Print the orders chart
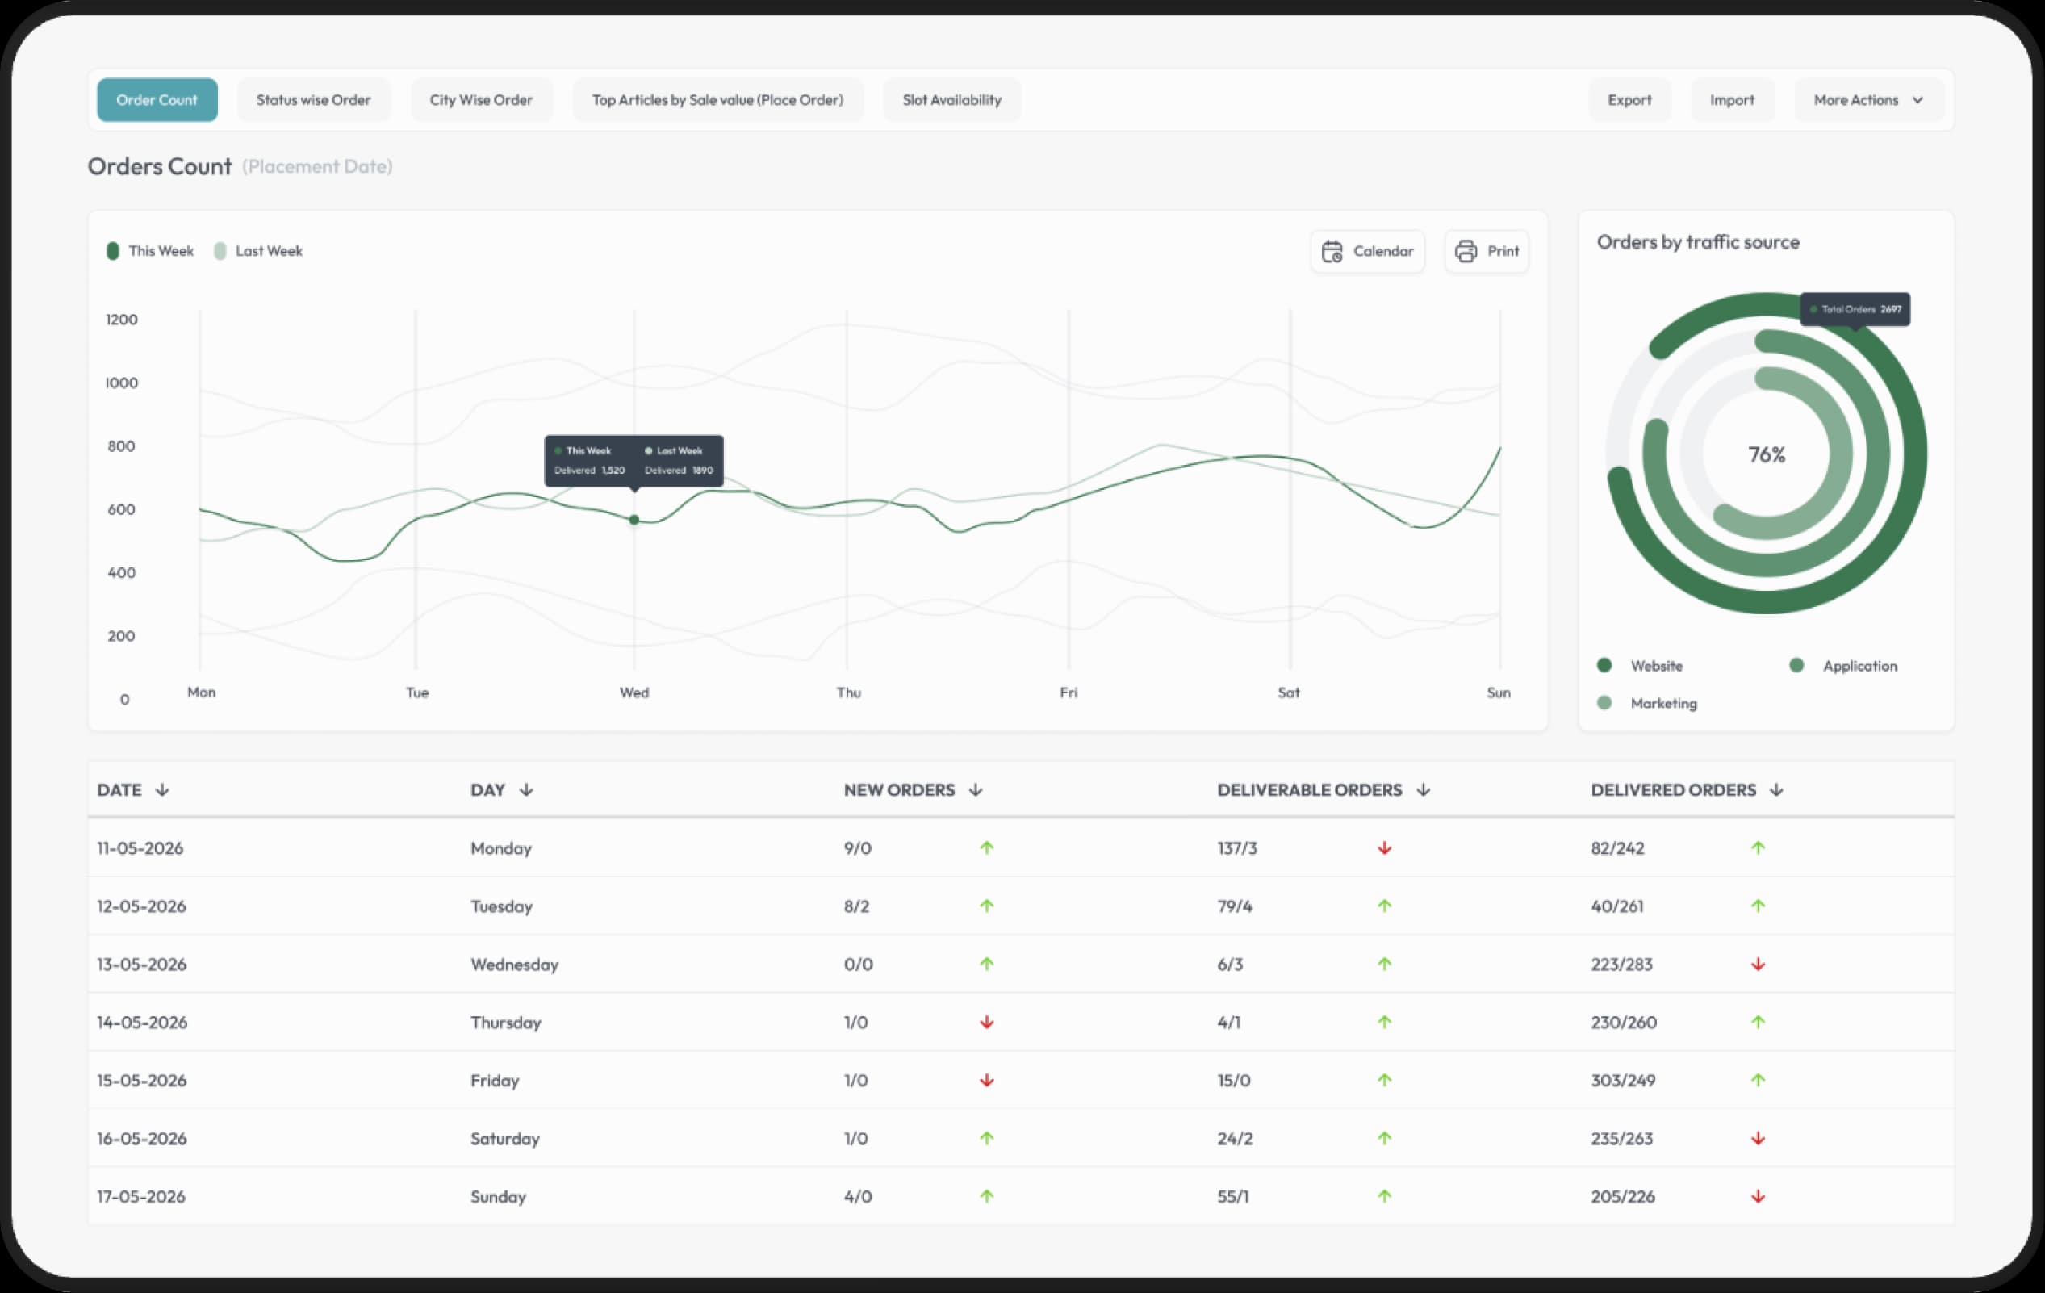This screenshot has width=2045, height=1293. pyautogui.click(x=1487, y=252)
